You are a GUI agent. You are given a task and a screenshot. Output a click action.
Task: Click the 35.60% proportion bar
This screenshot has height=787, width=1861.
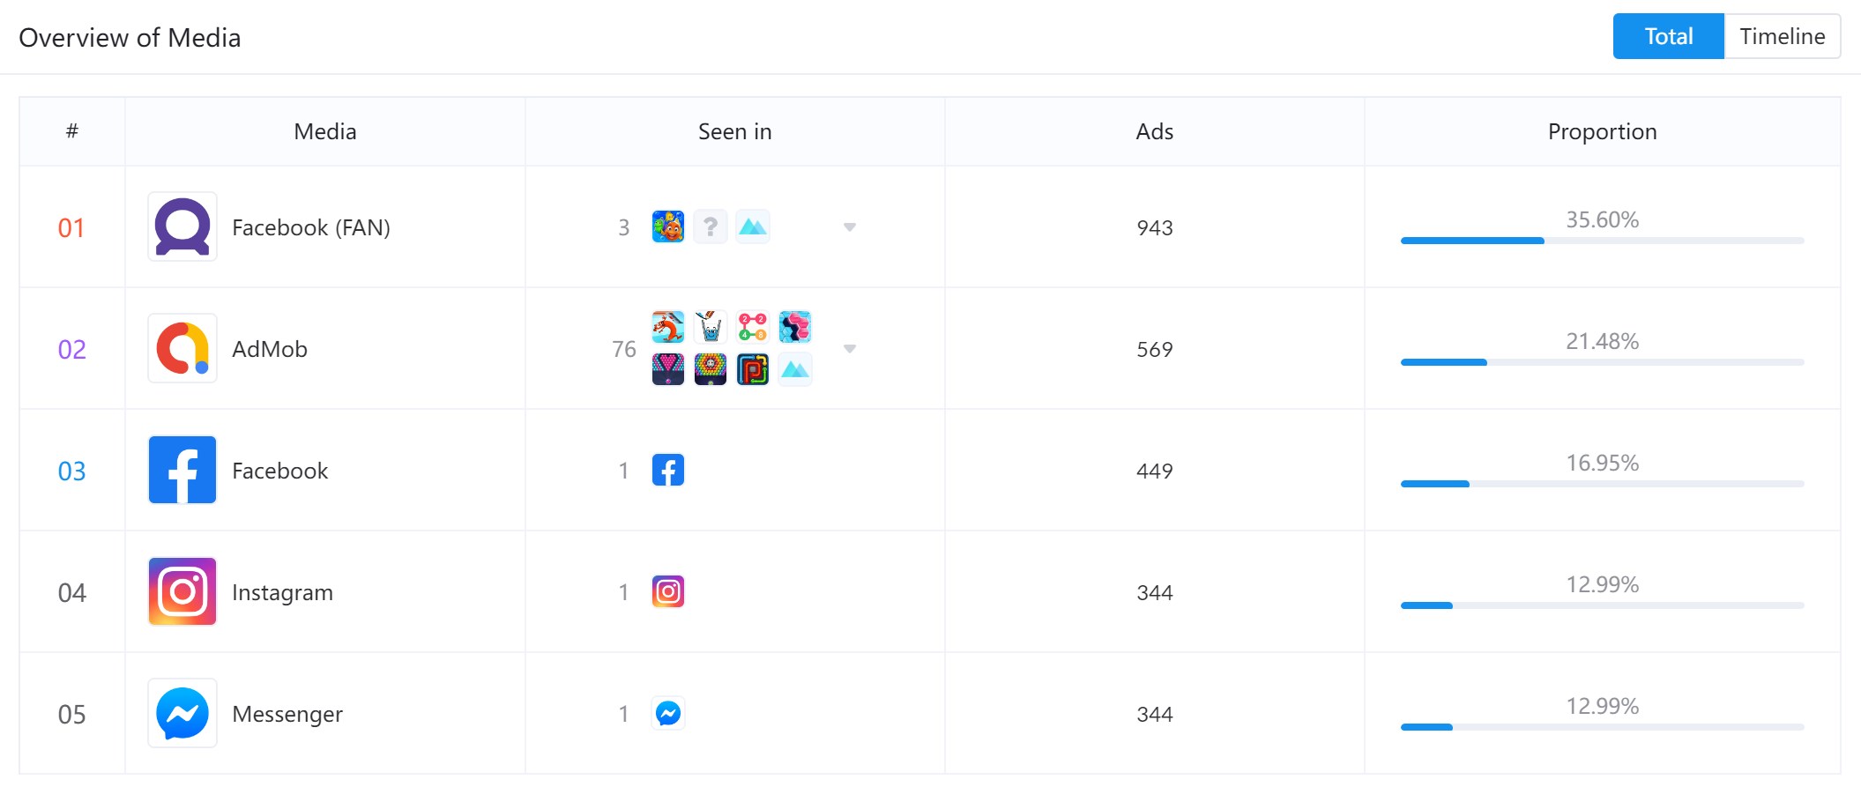pos(1603,241)
